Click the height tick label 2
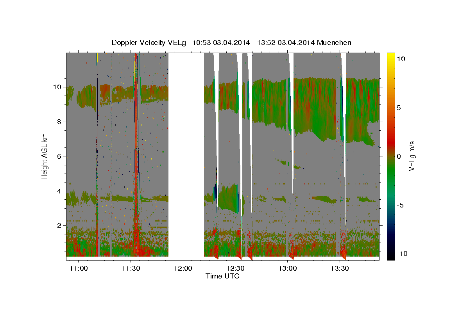469x312 pixels. coord(60,226)
